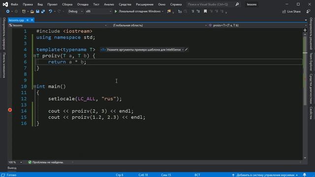Viewport: 315px width, 177px height.
Task: Click the uncomment selected lines icon
Action: tap(198, 11)
